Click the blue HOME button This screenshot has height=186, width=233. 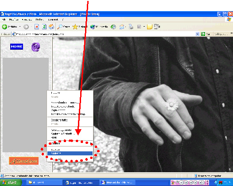coord(17,47)
